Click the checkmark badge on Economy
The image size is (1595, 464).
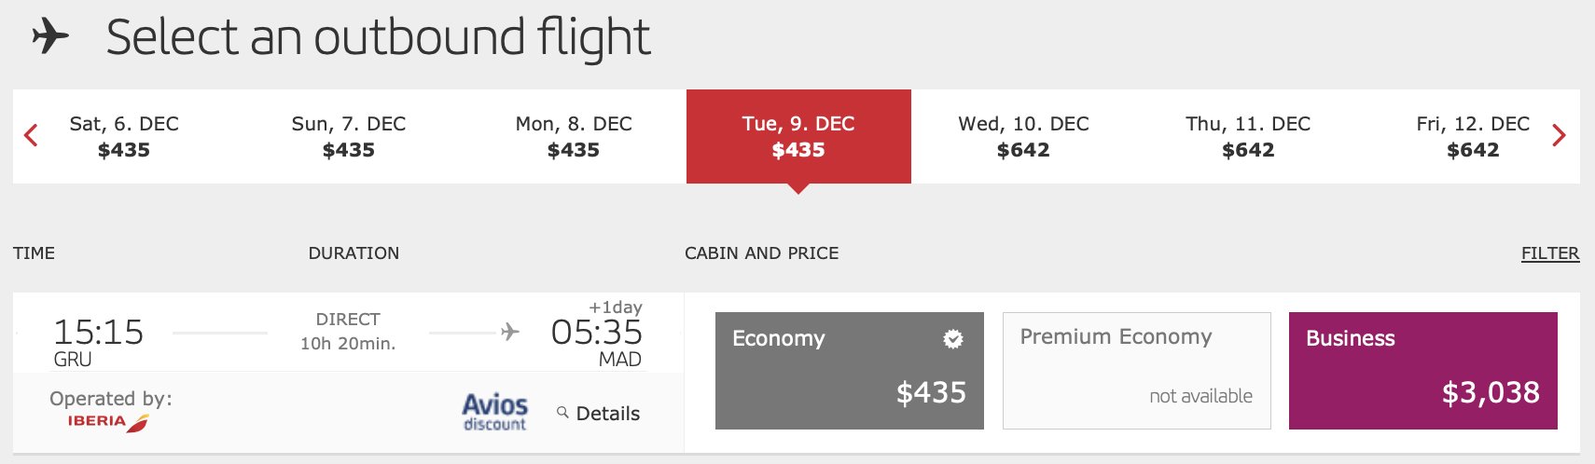click(x=953, y=339)
